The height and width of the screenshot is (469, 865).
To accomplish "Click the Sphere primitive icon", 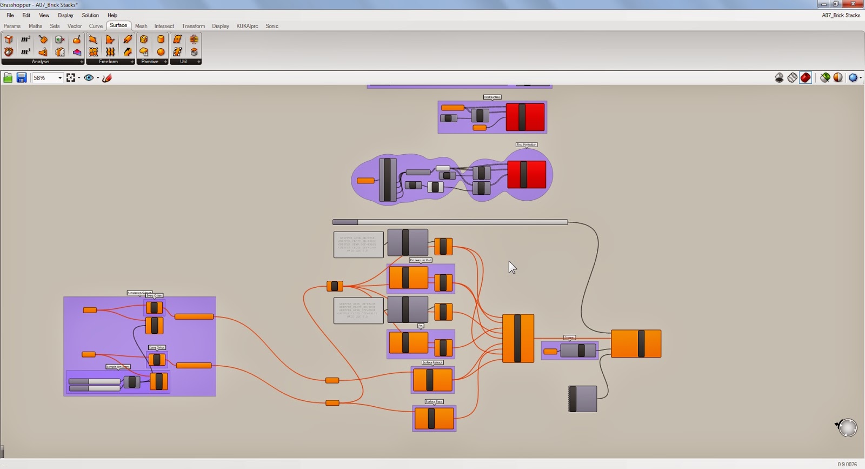I will (x=161, y=52).
